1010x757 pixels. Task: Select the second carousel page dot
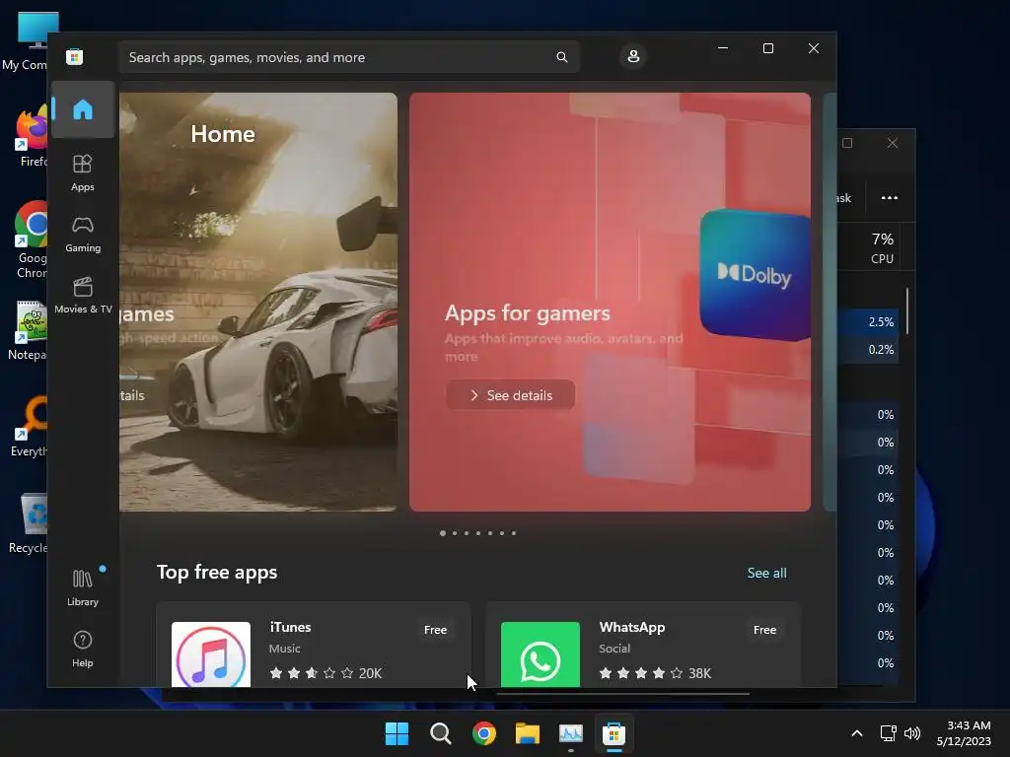click(455, 533)
